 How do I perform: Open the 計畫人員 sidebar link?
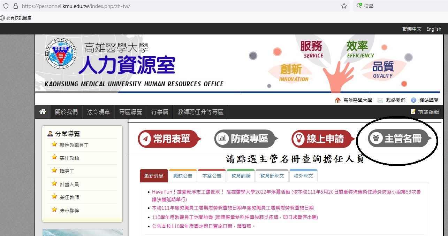coord(69,184)
